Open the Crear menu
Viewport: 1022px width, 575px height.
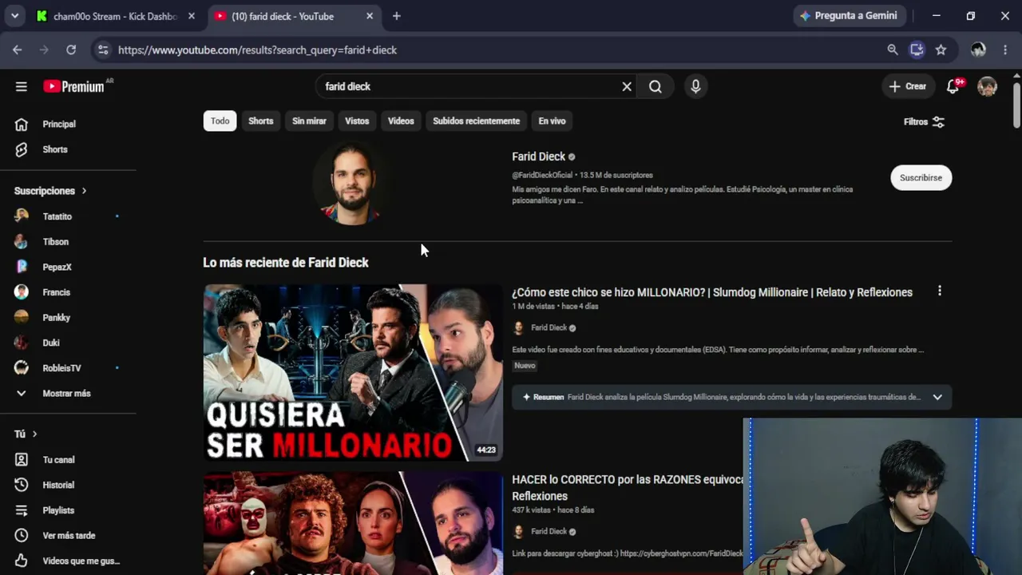[x=908, y=86]
